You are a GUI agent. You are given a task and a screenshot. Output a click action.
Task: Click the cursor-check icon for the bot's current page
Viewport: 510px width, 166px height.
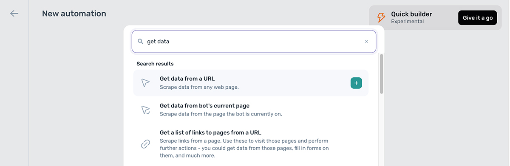[146, 110]
